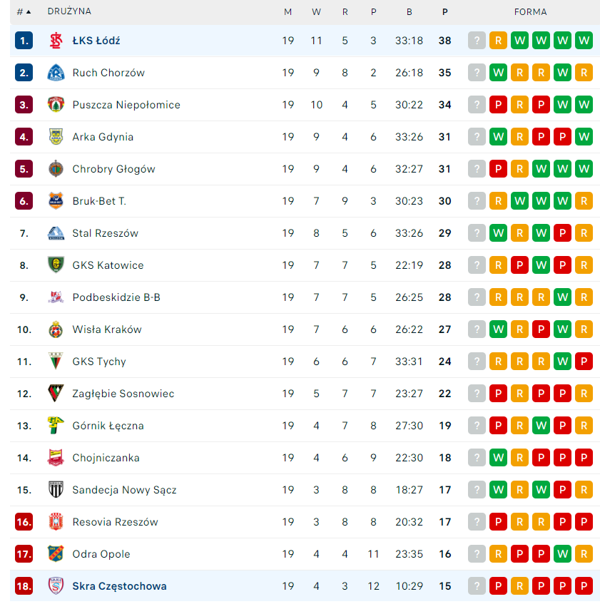The width and height of the screenshot is (600, 604).
Task: Click the ŁKS Łódź club crest
Action: click(56, 41)
